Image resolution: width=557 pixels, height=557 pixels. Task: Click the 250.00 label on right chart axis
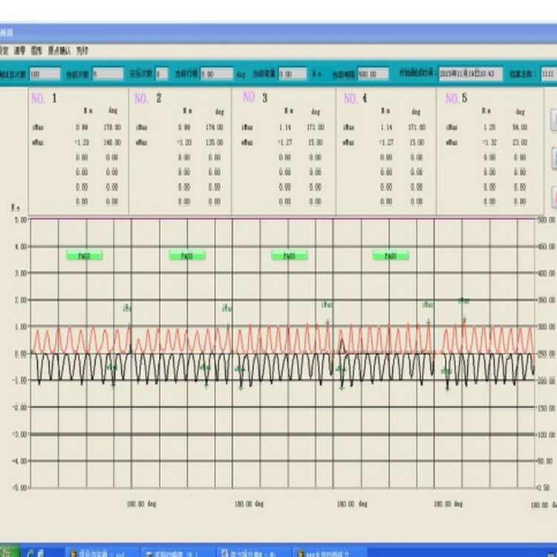(547, 354)
